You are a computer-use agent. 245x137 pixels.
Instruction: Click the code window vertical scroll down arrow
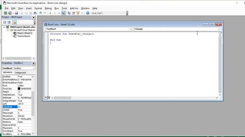point(220,95)
